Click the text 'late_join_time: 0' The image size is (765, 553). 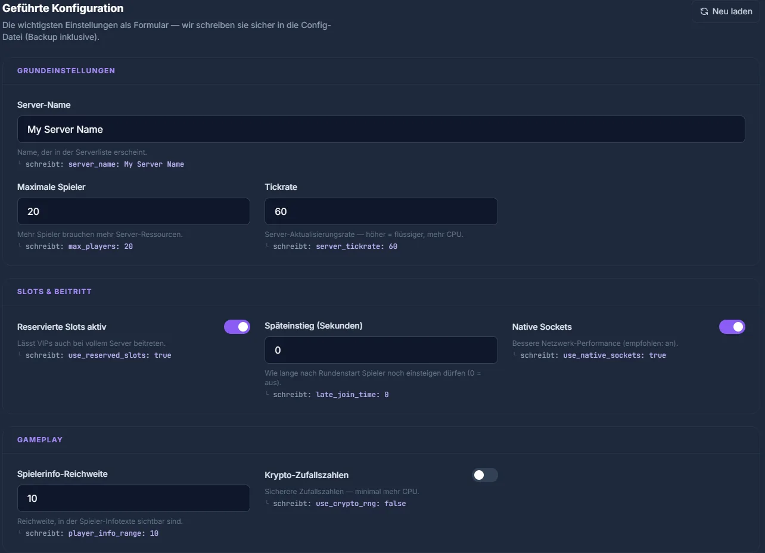[352, 395]
